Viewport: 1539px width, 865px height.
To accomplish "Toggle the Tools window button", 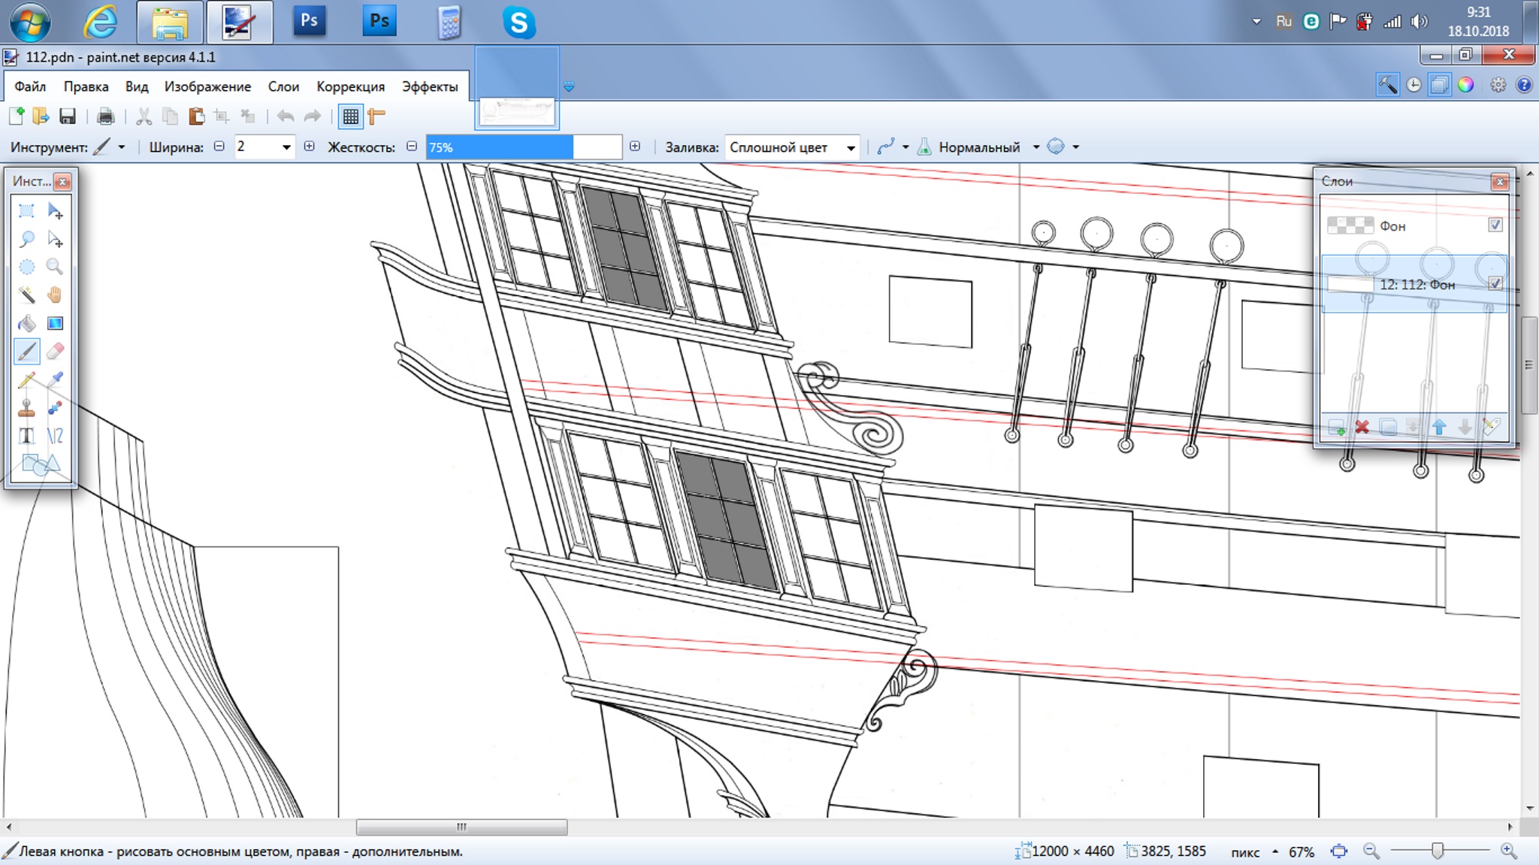I will (1387, 85).
